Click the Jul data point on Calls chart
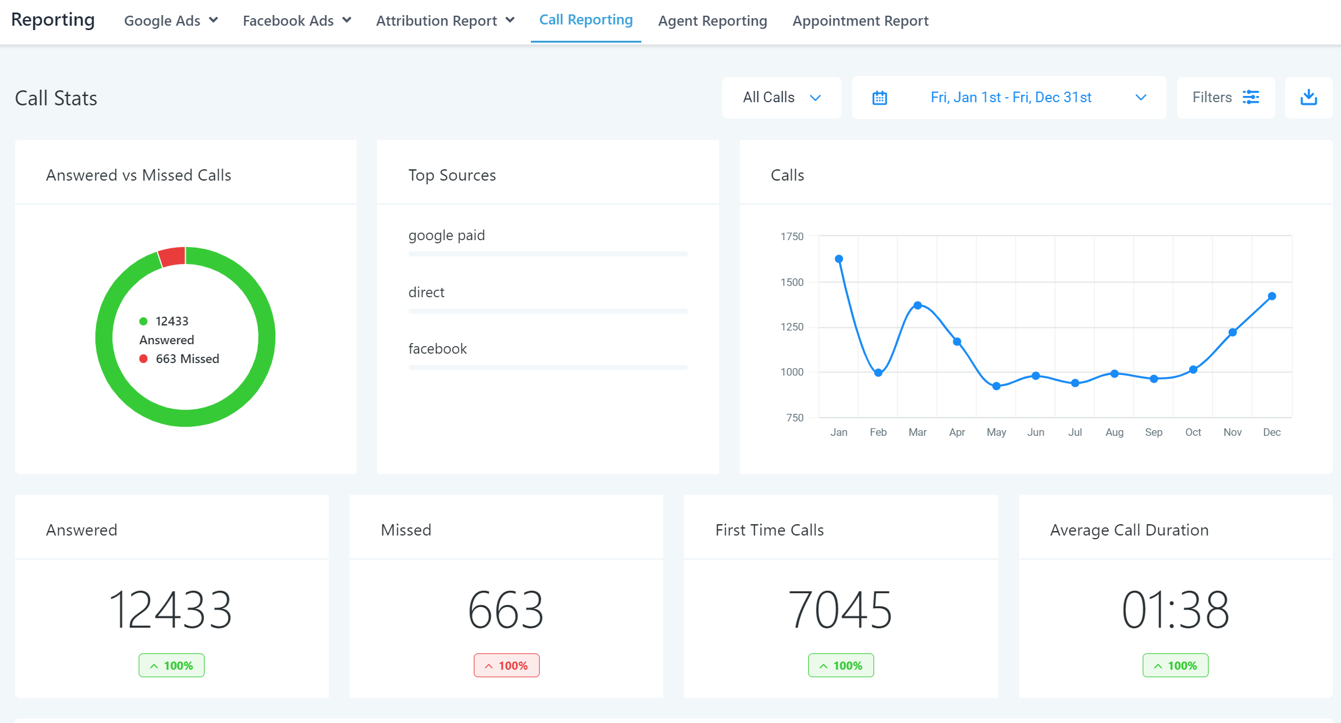 click(x=1075, y=383)
